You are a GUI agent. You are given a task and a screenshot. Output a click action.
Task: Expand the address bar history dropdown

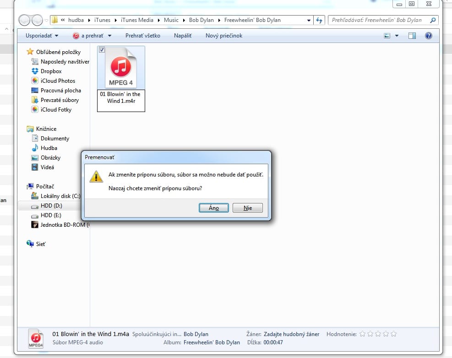309,20
